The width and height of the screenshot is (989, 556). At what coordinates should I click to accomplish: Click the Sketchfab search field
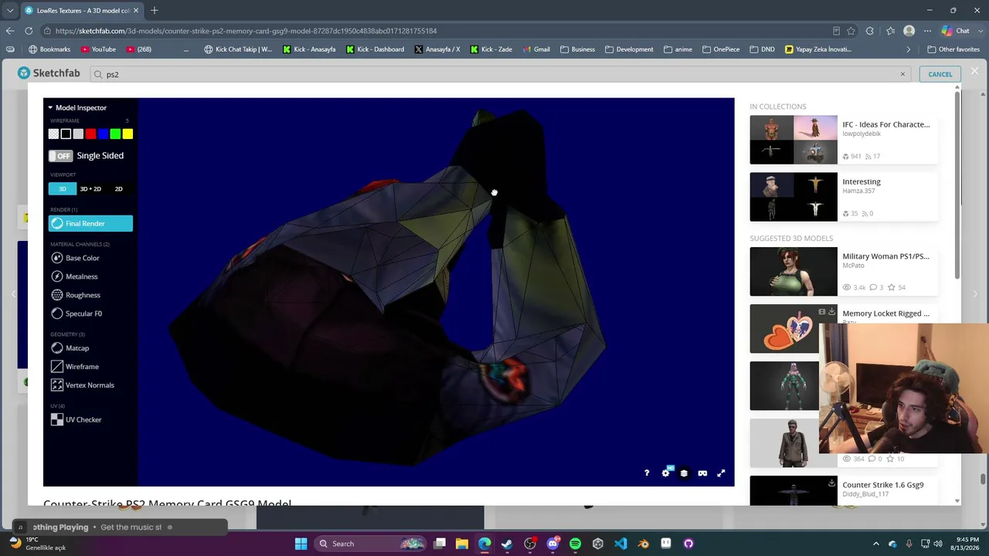click(499, 74)
